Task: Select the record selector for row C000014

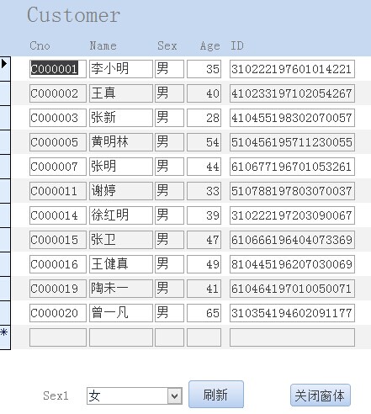Action: coord(5,215)
